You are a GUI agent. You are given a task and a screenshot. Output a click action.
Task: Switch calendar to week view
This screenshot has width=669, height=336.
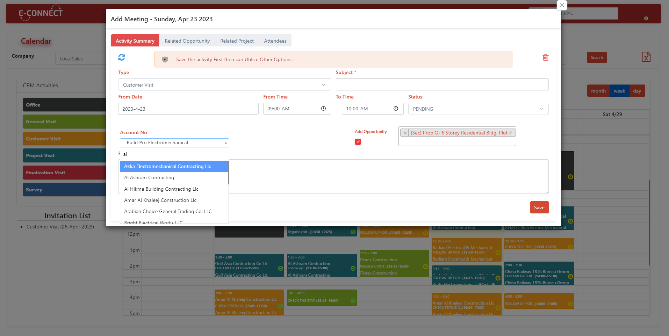(619, 91)
